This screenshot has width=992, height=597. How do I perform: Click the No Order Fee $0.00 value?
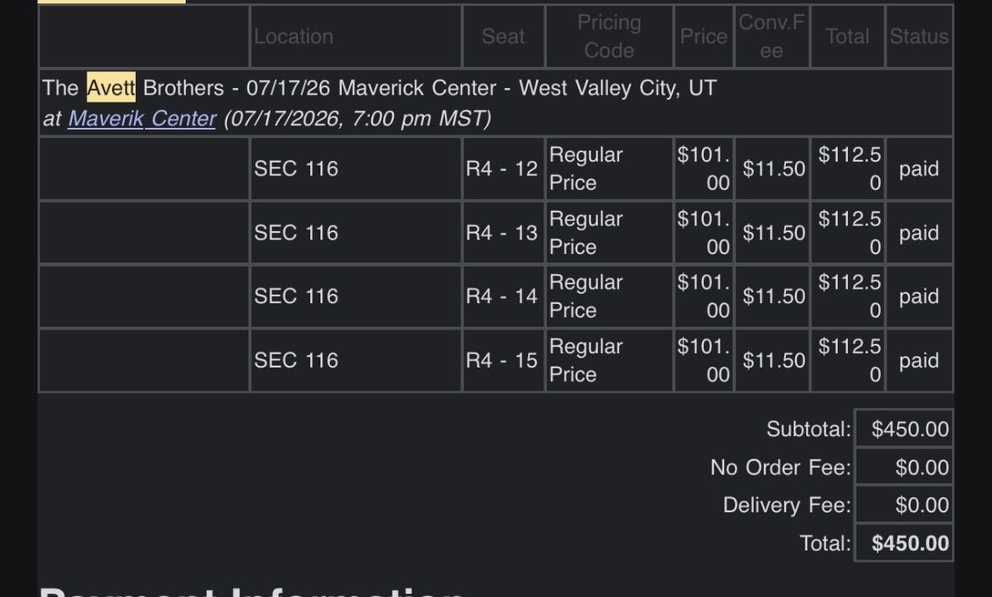[x=922, y=467]
